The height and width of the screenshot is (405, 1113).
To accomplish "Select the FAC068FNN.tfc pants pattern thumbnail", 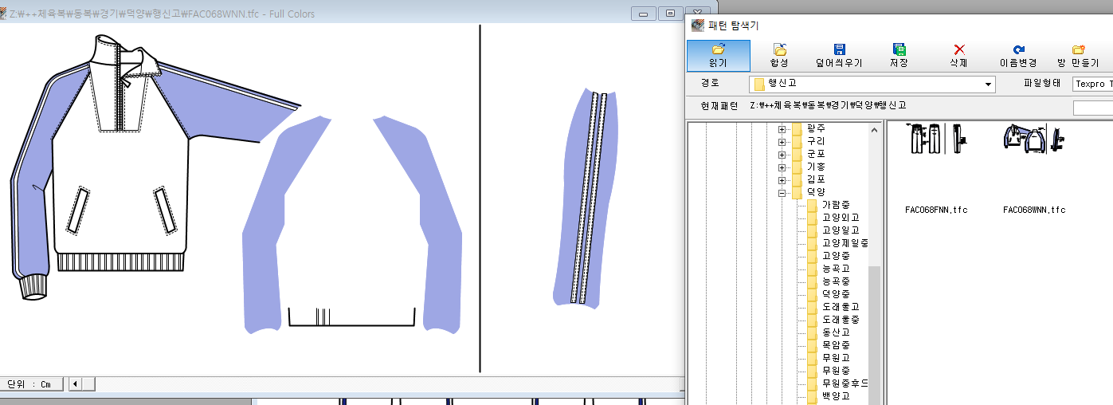I will [936, 140].
